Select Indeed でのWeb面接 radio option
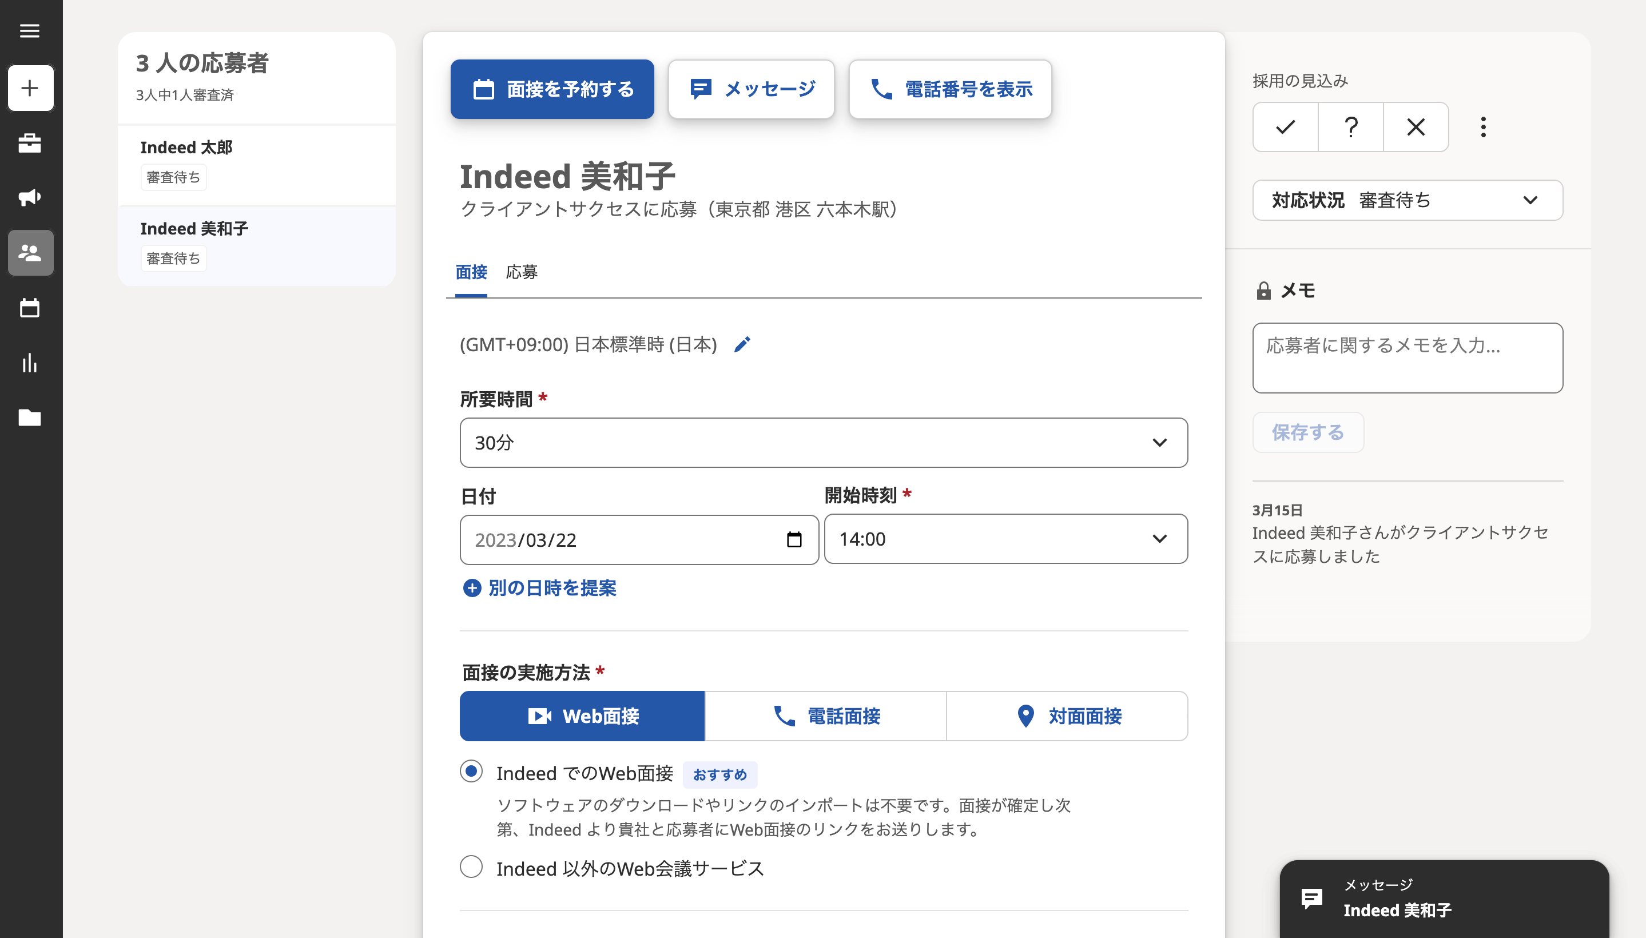The width and height of the screenshot is (1646, 938). tap(471, 771)
